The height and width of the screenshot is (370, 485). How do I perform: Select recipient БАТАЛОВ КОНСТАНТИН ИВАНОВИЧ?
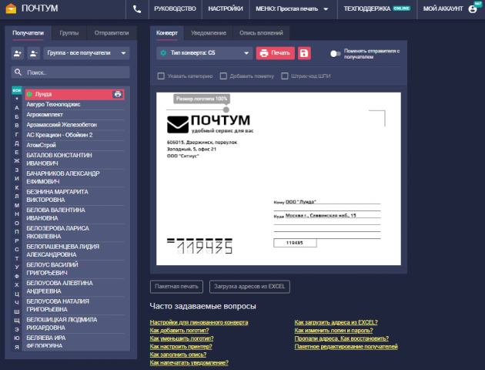[x=75, y=159]
